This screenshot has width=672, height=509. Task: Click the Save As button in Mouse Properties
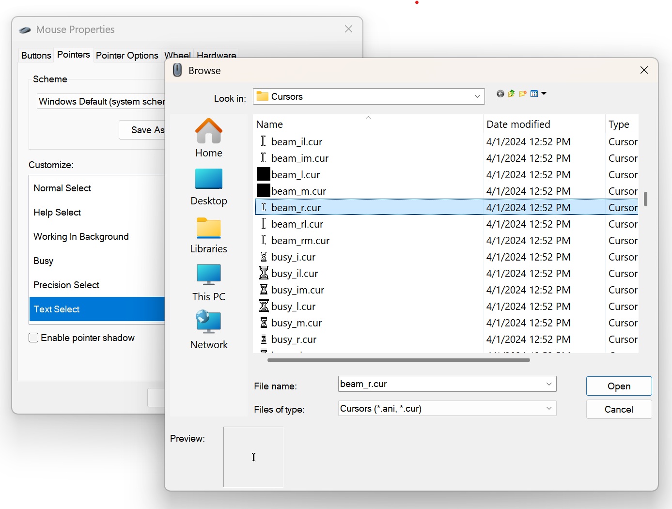(x=142, y=130)
